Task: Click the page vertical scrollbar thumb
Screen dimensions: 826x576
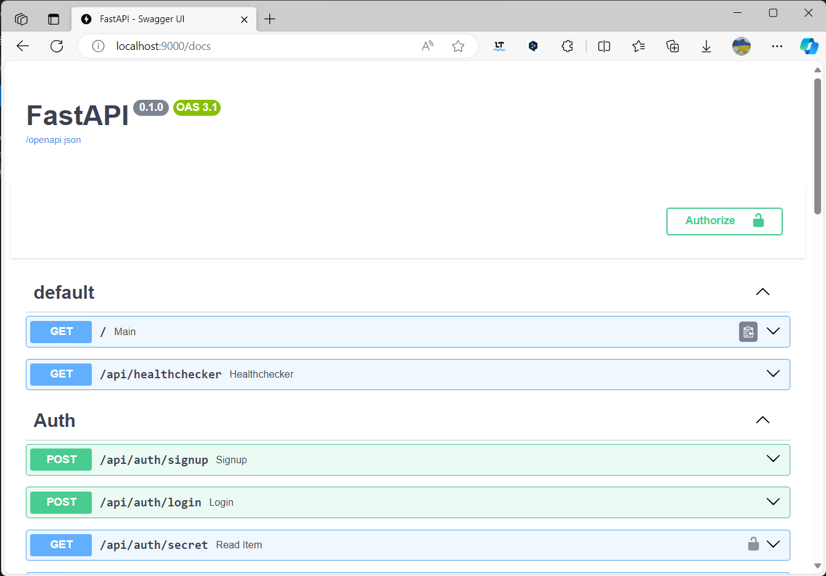Action: 817,146
